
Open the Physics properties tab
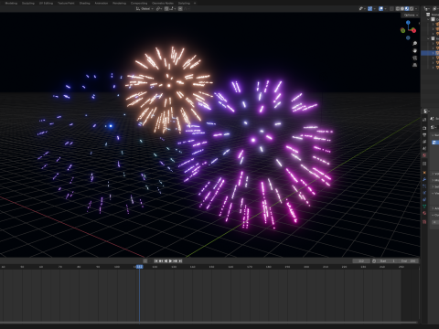pos(424,193)
